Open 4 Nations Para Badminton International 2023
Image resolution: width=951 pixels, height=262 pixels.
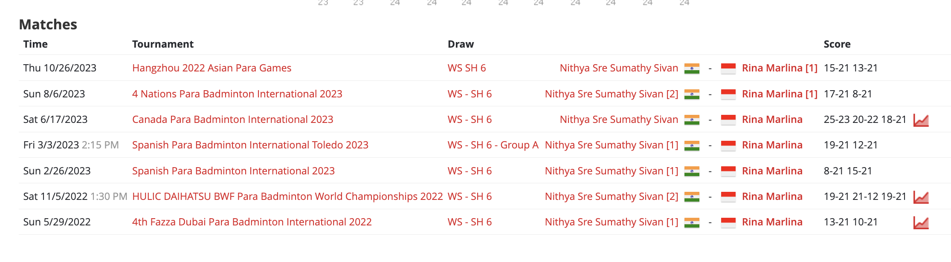click(237, 94)
